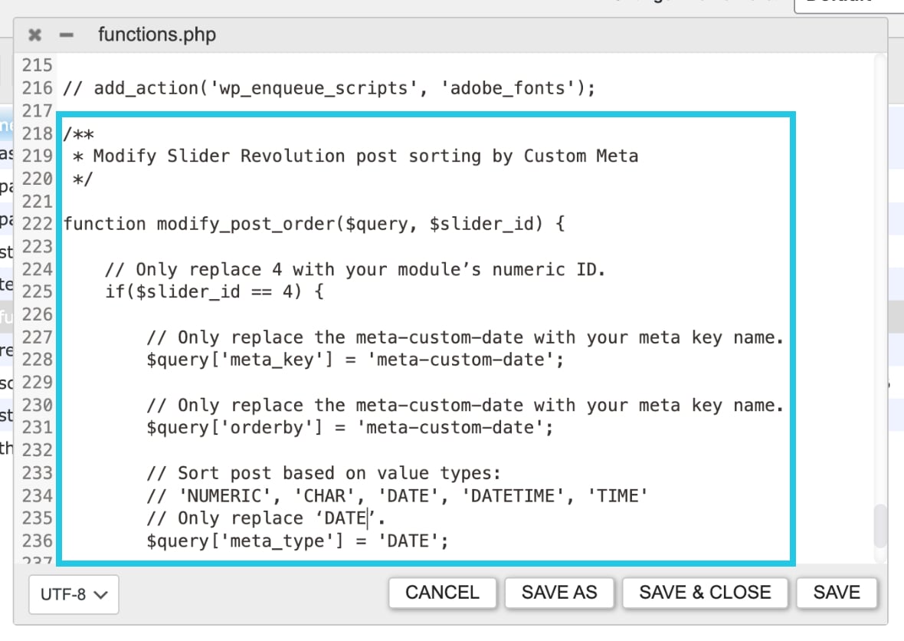The width and height of the screenshot is (904, 641).
Task: Place cursor on the function modify_post_order line
Action: click(x=314, y=224)
